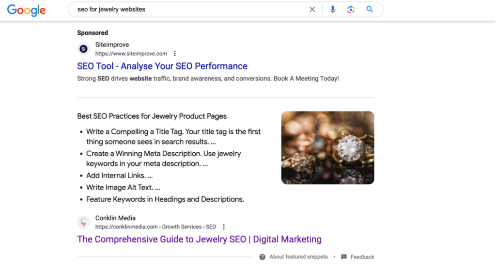Expand three-dot menu beside the Siteimprove URL
Viewport: 496px width, 272px height.
174,53
